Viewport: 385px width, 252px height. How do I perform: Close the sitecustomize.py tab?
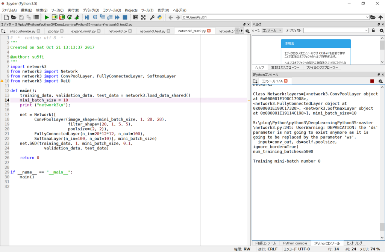point(39,31)
